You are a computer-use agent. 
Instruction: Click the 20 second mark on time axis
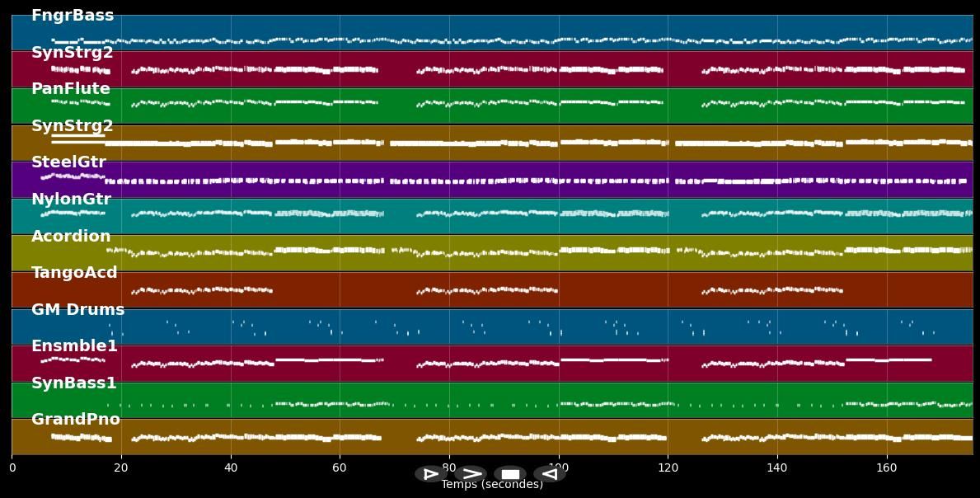tap(121, 468)
